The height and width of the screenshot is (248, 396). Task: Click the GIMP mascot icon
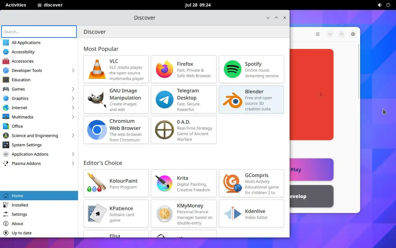pyautogui.click(x=97, y=100)
